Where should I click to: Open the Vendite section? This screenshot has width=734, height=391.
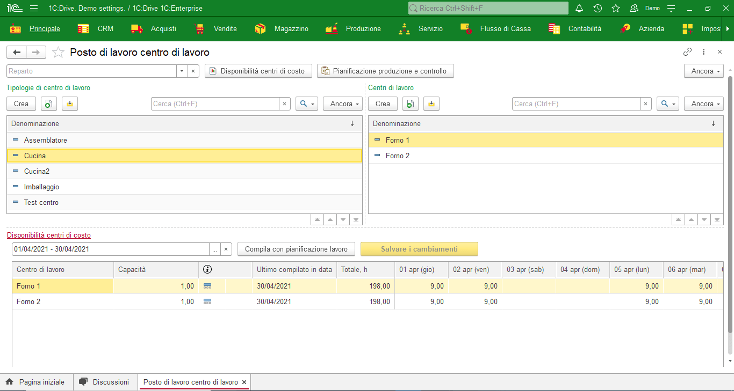pos(225,29)
